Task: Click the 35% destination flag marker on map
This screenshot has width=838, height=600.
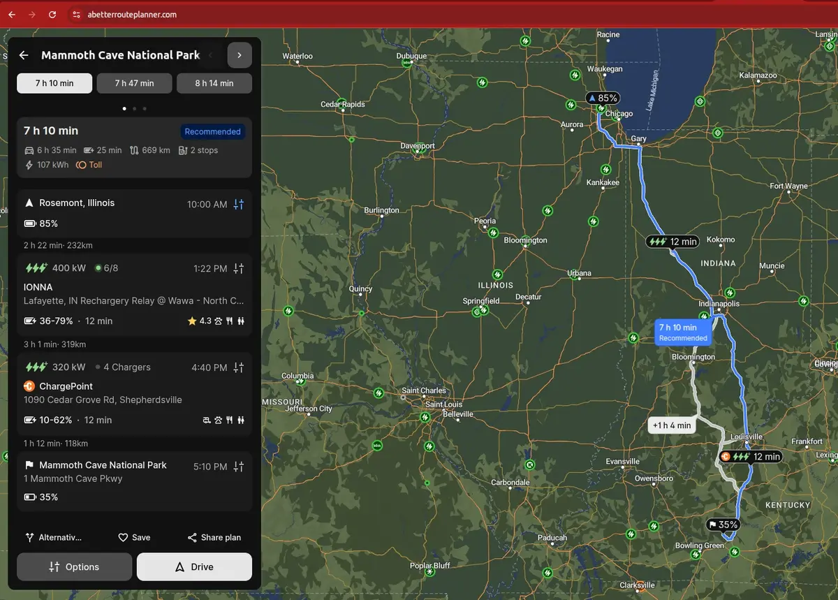Action: tap(723, 525)
